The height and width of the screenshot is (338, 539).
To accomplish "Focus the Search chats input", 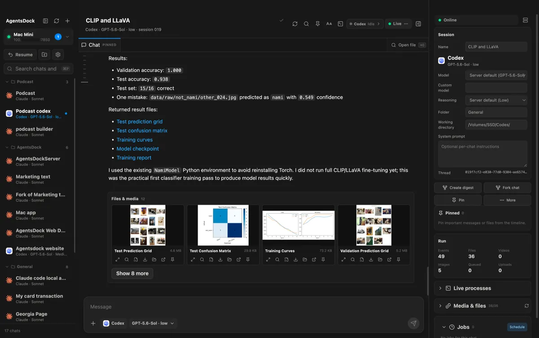I will point(38,69).
